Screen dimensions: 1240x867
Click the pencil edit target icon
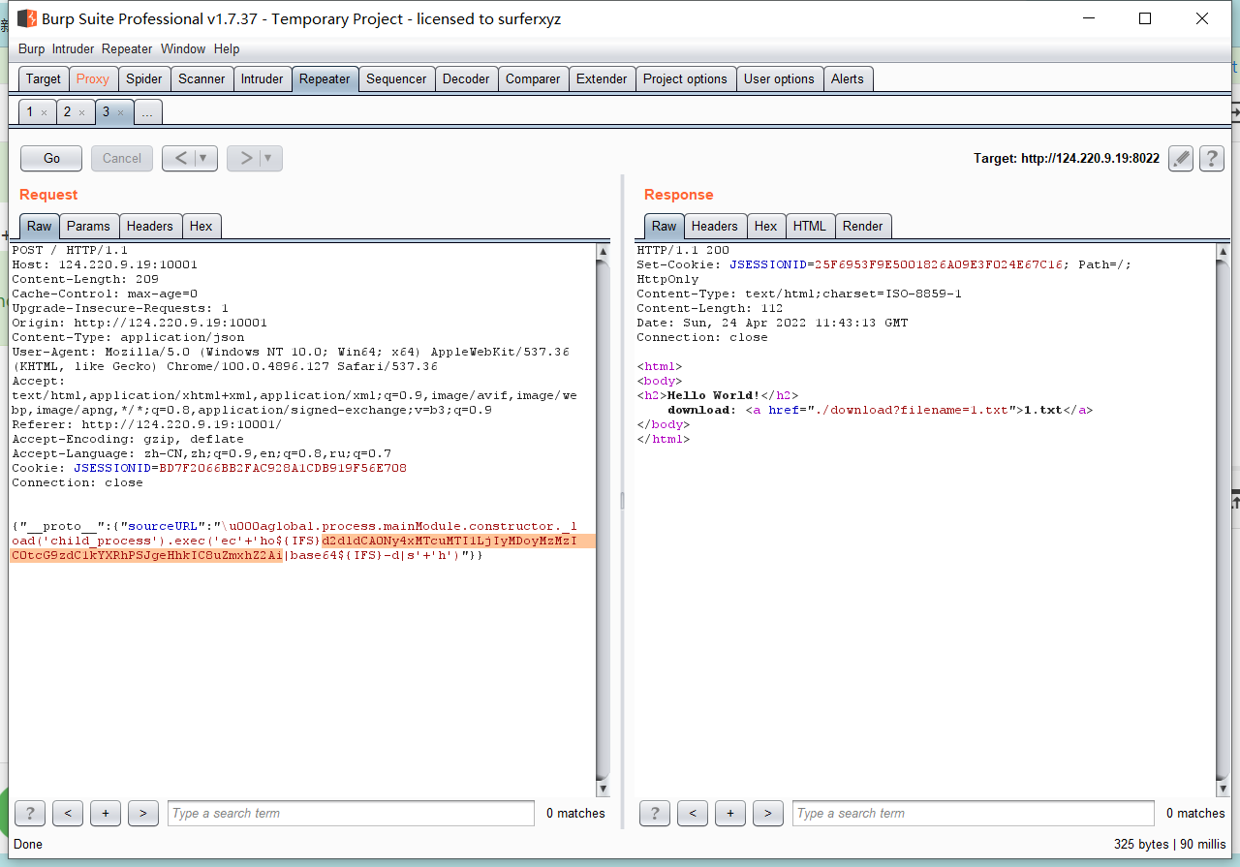1180,158
